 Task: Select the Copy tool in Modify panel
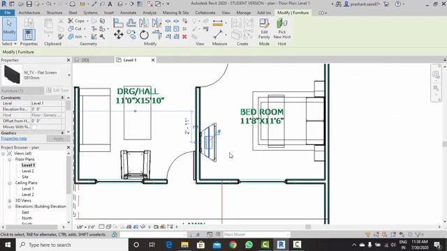click(x=131, y=34)
